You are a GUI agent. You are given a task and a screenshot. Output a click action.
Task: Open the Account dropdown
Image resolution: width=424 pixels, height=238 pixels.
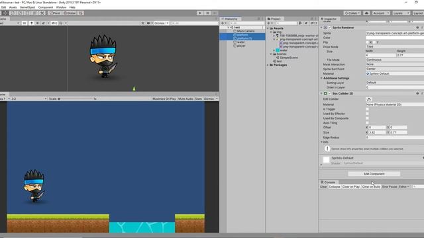tap(381, 13)
